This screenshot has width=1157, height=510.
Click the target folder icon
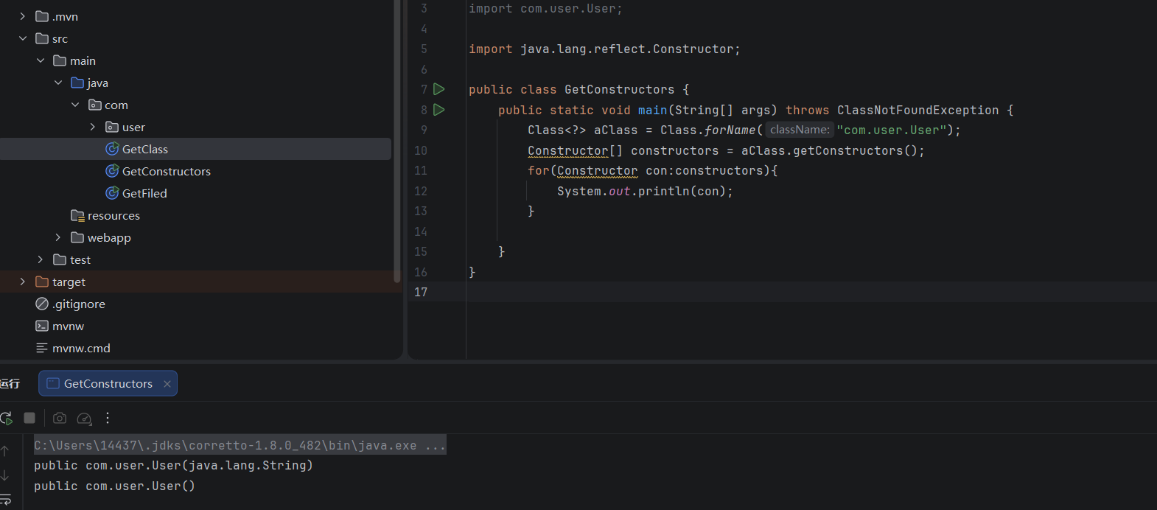coord(42,282)
